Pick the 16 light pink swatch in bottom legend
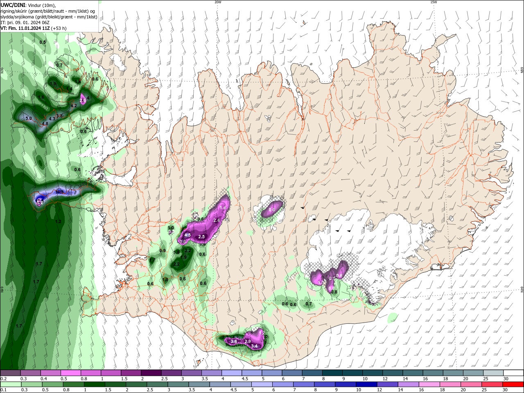This screenshot has width=524, height=393. (x=429, y=384)
